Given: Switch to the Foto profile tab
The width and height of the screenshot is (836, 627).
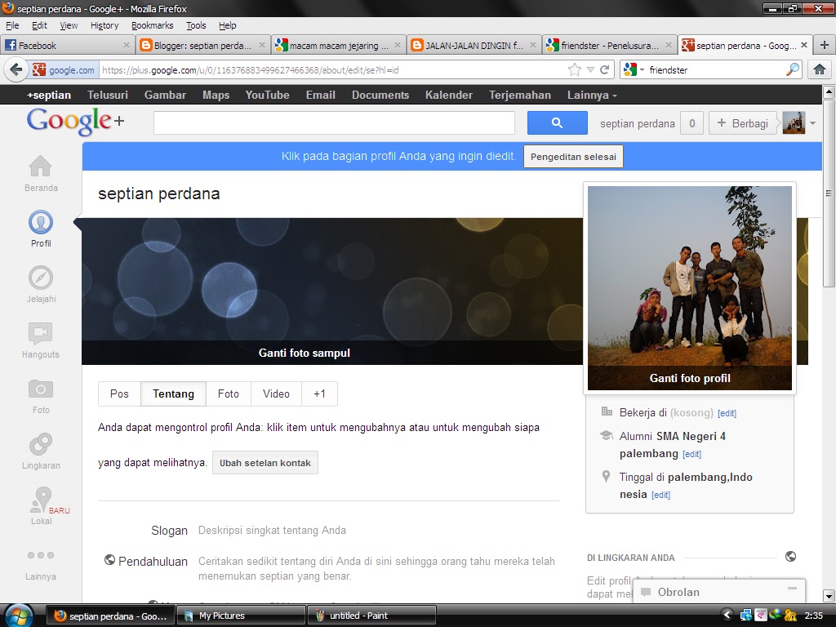Looking at the screenshot, I should (229, 394).
